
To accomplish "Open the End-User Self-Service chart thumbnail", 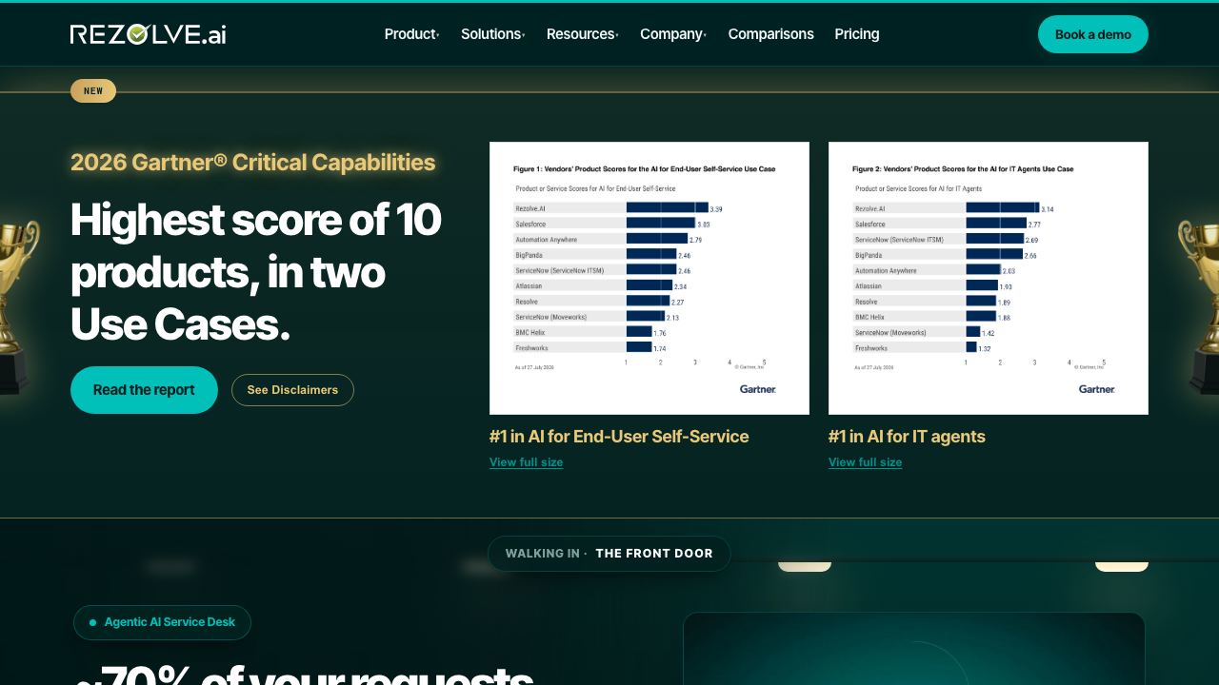I will click(x=649, y=278).
